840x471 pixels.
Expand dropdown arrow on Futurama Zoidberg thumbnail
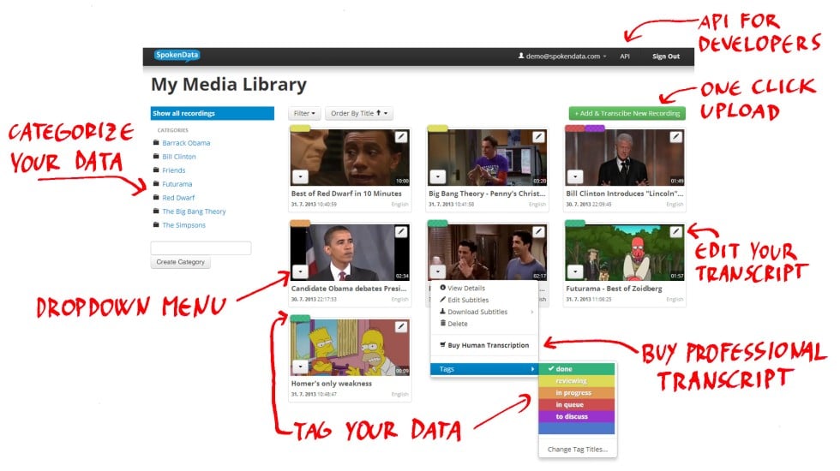point(575,272)
